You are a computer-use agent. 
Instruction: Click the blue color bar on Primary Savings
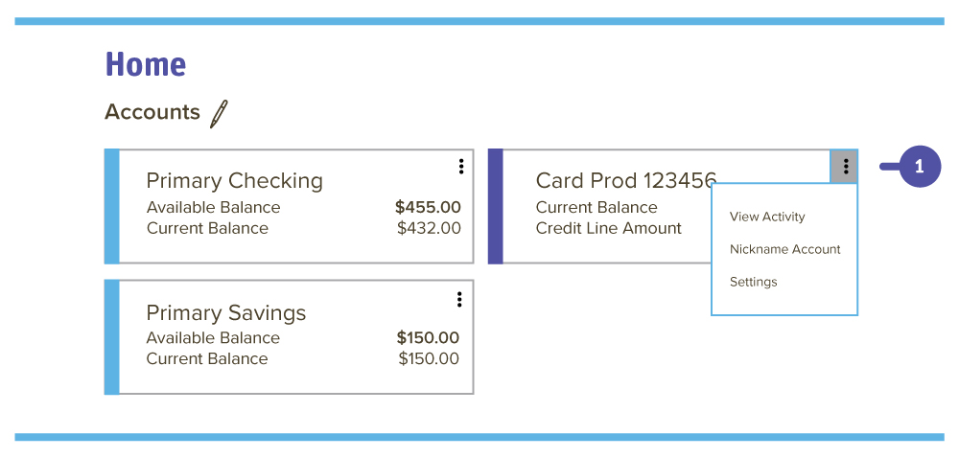[x=112, y=337]
